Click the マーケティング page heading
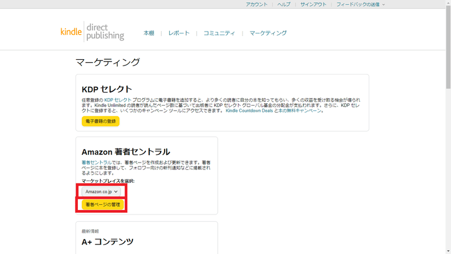 point(108,62)
